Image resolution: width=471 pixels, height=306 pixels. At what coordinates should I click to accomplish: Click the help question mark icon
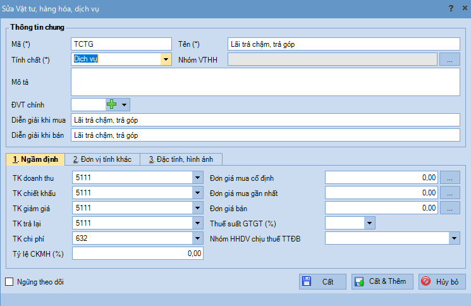[450, 8]
